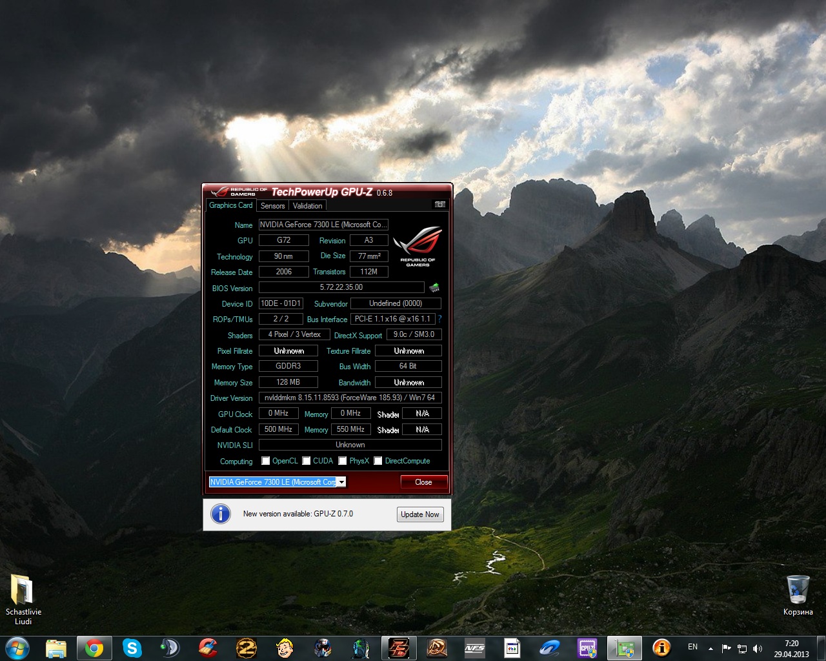Expand the GPU selection dropdown

coord(341,482)
